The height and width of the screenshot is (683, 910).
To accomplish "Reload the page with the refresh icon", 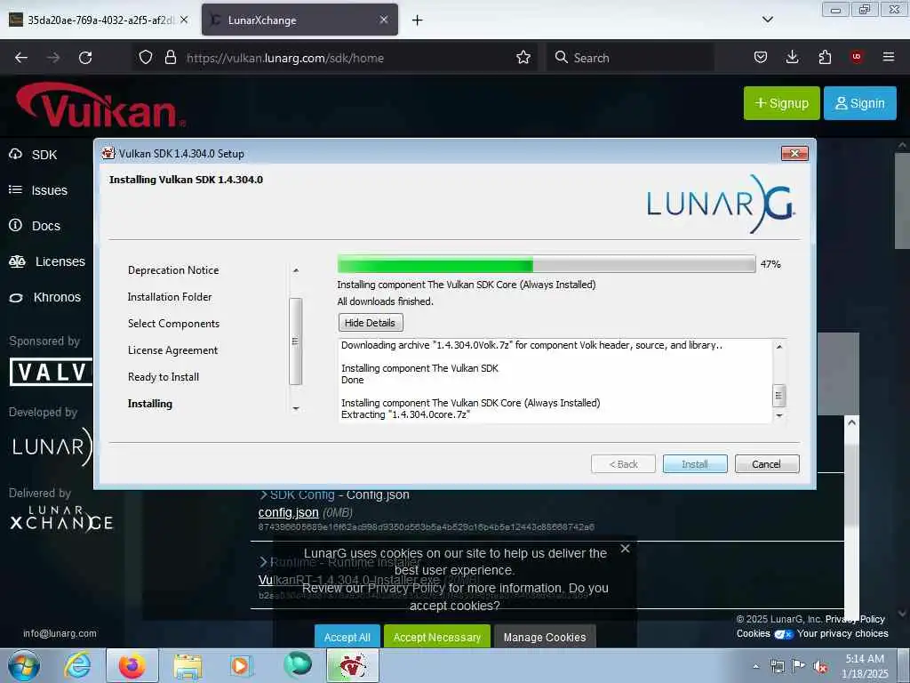I will coord(85,58).
